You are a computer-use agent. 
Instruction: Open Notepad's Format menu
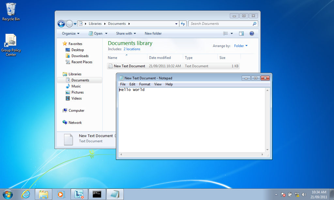point(144,84)
